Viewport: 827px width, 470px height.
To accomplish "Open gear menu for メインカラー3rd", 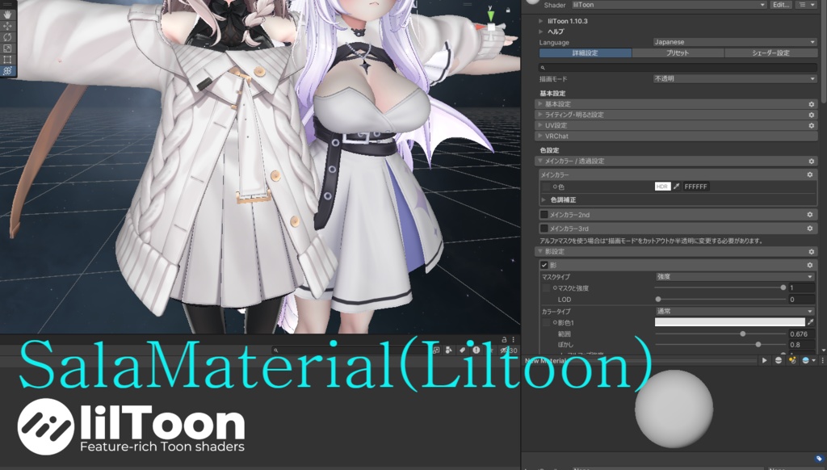I will (x=809, y=229).
